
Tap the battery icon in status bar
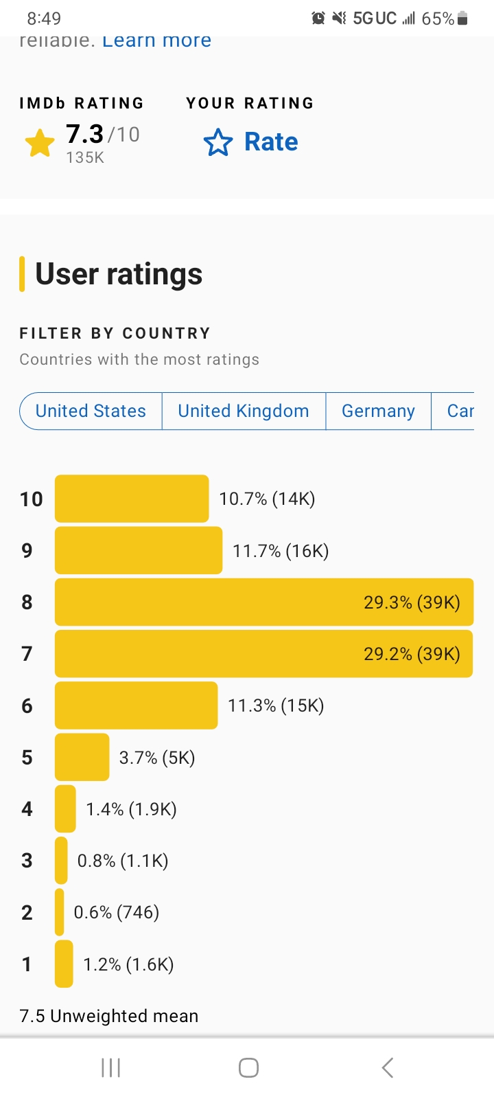pos(463,19)
